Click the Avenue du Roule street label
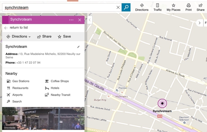The width and height of the screenshot is (207, 132). coord(175,73)
